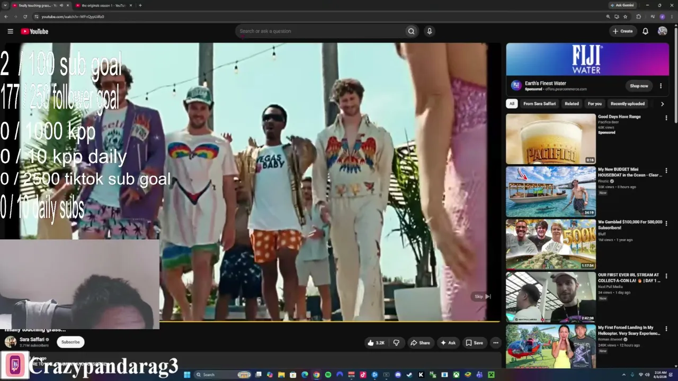
Task: Open Mini Houseboat video thumbnail
Action: tap(551, 192)
